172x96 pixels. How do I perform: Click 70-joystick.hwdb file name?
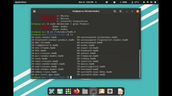click(x=88, y=61)
